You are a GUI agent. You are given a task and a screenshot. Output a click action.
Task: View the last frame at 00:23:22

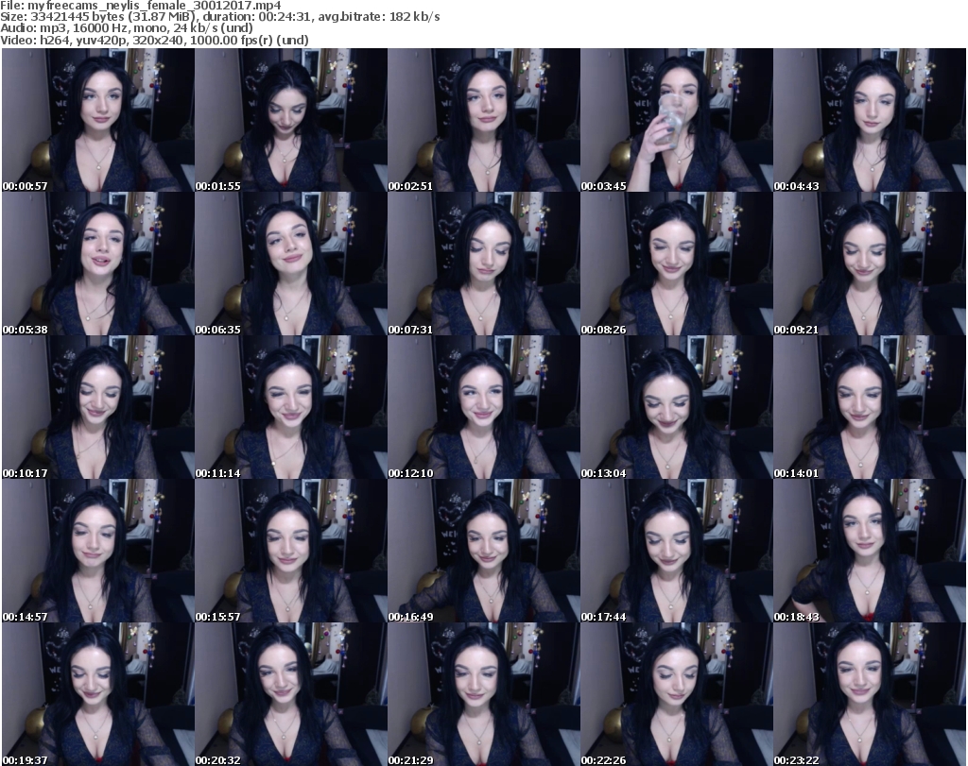tap(870, 694)
